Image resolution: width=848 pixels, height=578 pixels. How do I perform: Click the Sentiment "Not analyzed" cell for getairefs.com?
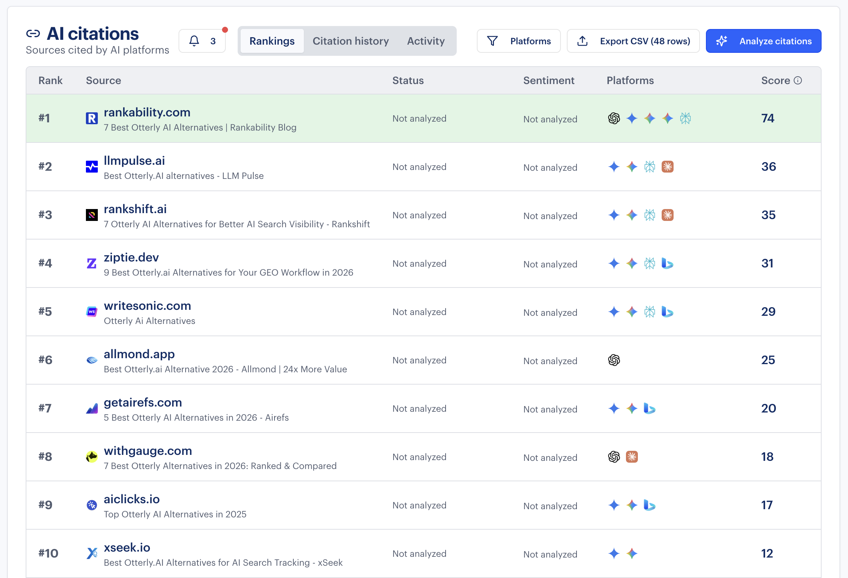(550, 409)
